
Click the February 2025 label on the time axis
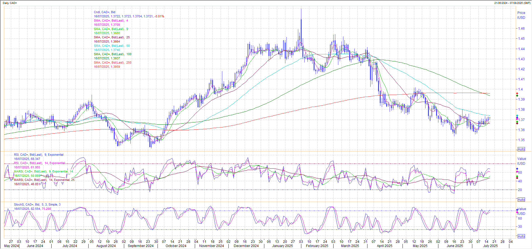(317, 246)
